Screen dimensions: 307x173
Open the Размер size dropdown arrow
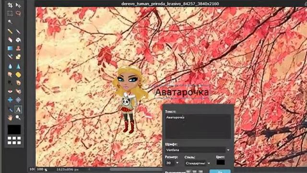[177, 163]
